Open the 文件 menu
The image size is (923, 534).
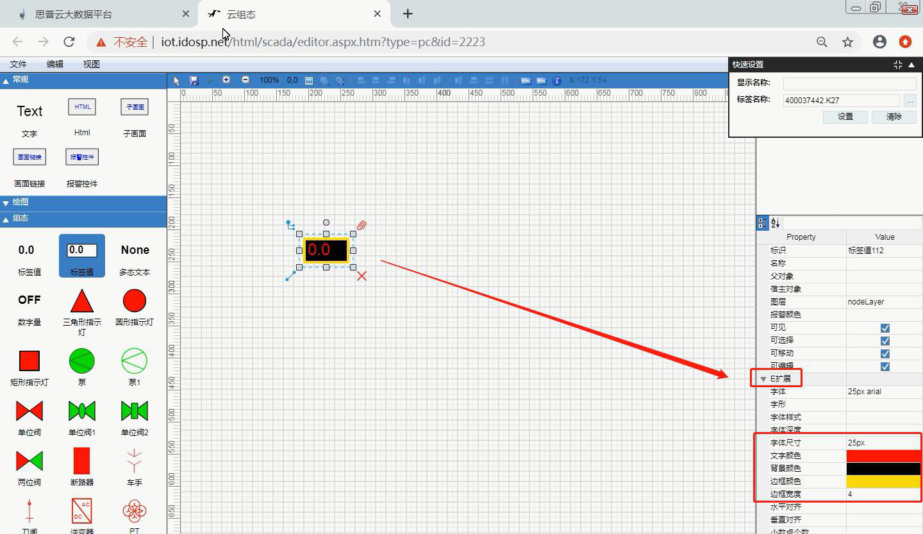coord(19,64)
